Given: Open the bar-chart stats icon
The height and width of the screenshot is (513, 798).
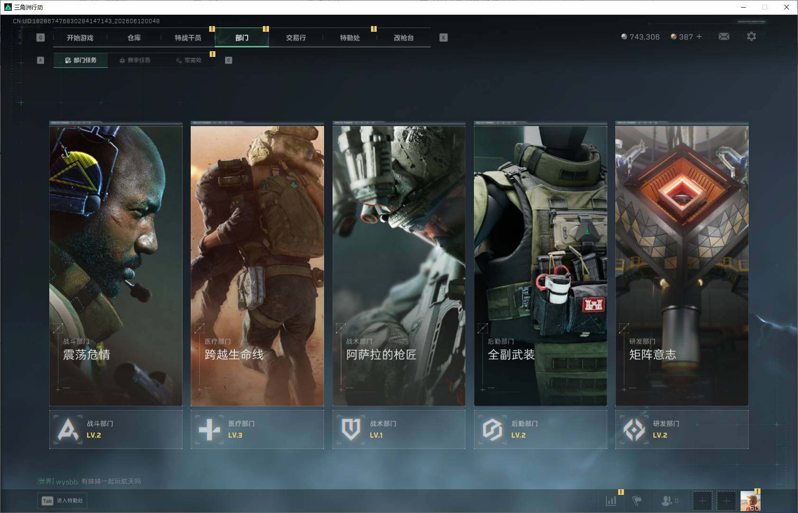Looking at the screenshot, I should click(x=611, y=501).
